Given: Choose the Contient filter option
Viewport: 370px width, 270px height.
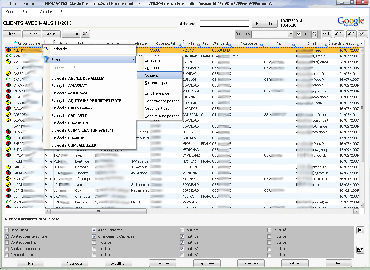Looking at the screenshot, I should [159, 75].
